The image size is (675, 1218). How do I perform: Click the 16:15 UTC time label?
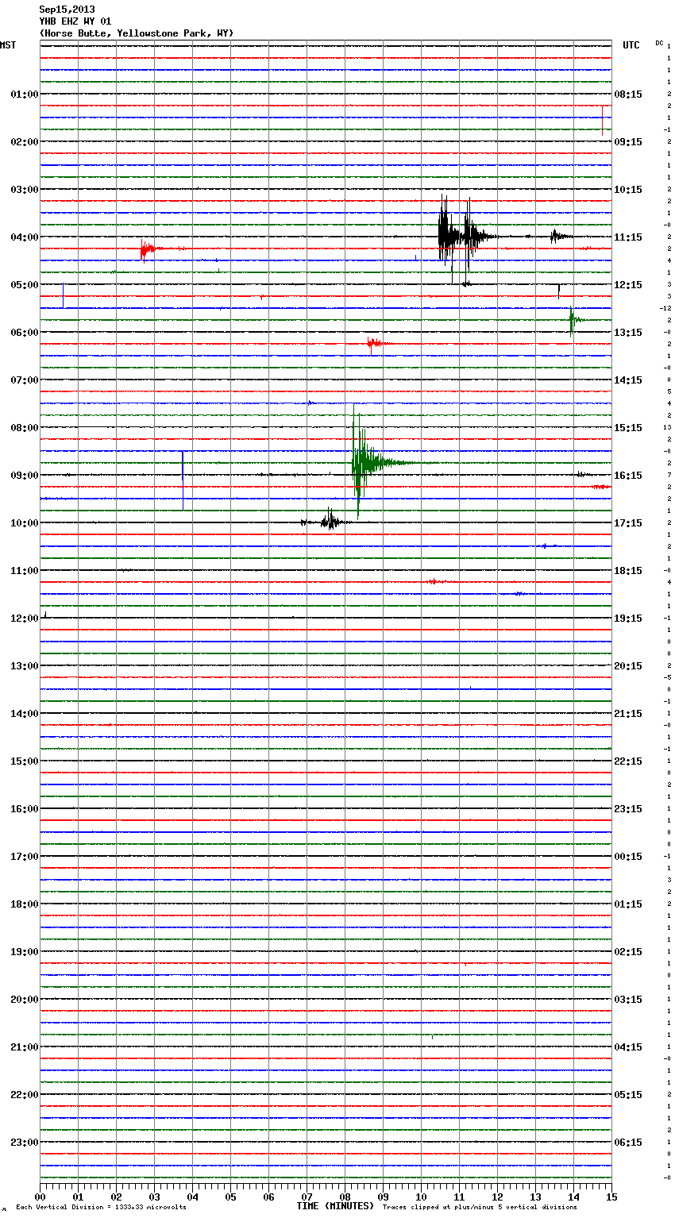(x=628, y=475)
